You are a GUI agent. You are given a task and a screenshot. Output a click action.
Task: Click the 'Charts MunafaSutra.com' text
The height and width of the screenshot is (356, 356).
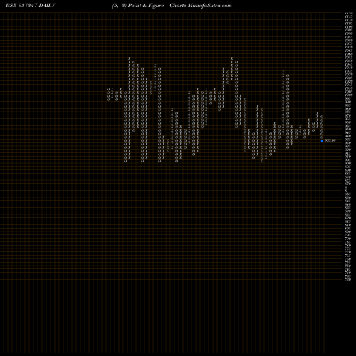point(201,6)
